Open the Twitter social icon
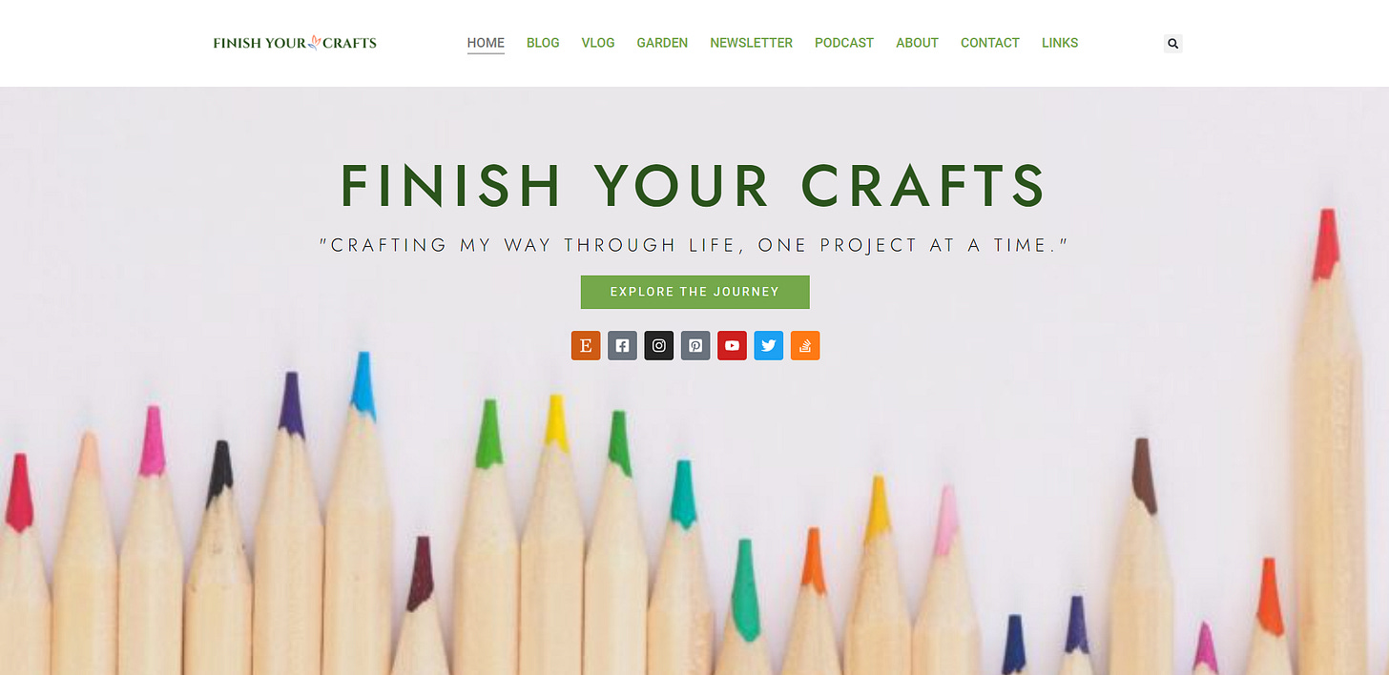The width and height of the screenshot is (1389, 675). pos(769,345)
